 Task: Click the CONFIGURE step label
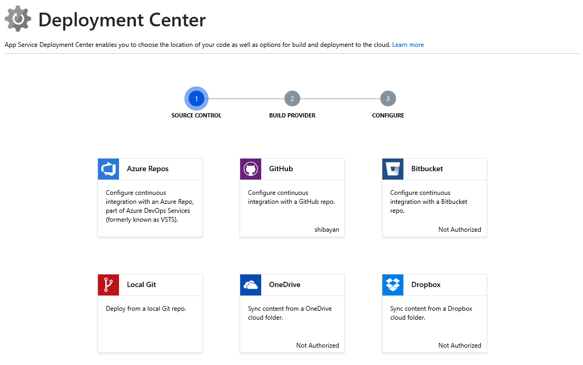(x=388, y=115)
